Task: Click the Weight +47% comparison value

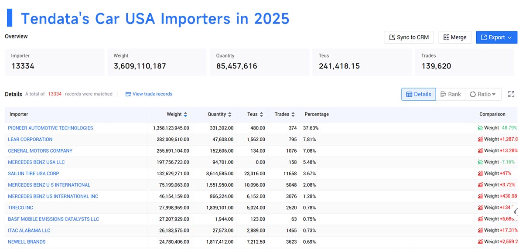Action: pyautogui.click(x=497, y=173)
